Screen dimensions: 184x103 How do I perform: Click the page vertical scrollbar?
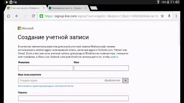tap(179, 34)
